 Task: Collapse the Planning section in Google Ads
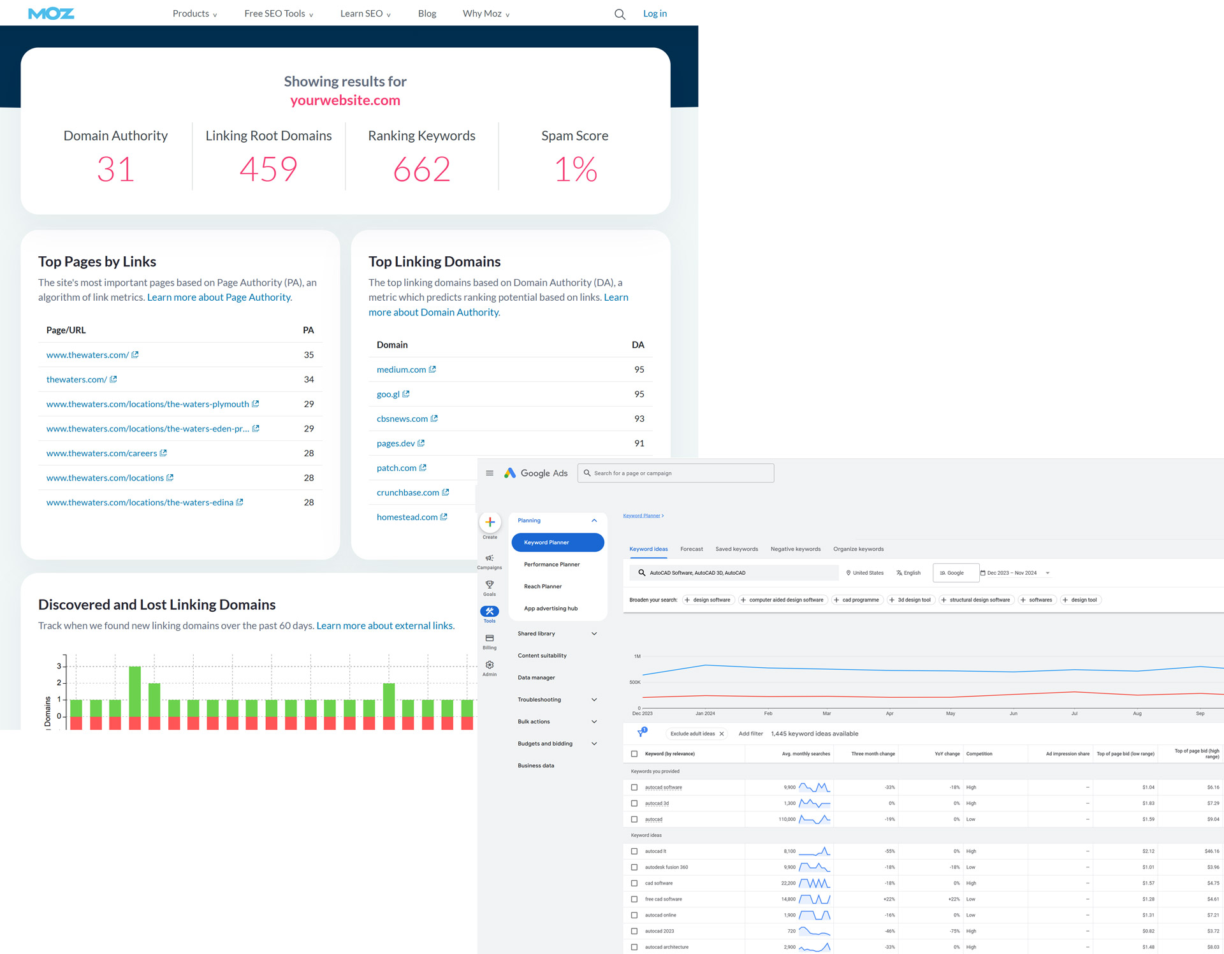pos(594,521)
